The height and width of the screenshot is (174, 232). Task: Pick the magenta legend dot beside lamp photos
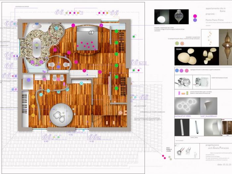click(x=195, y=16)
